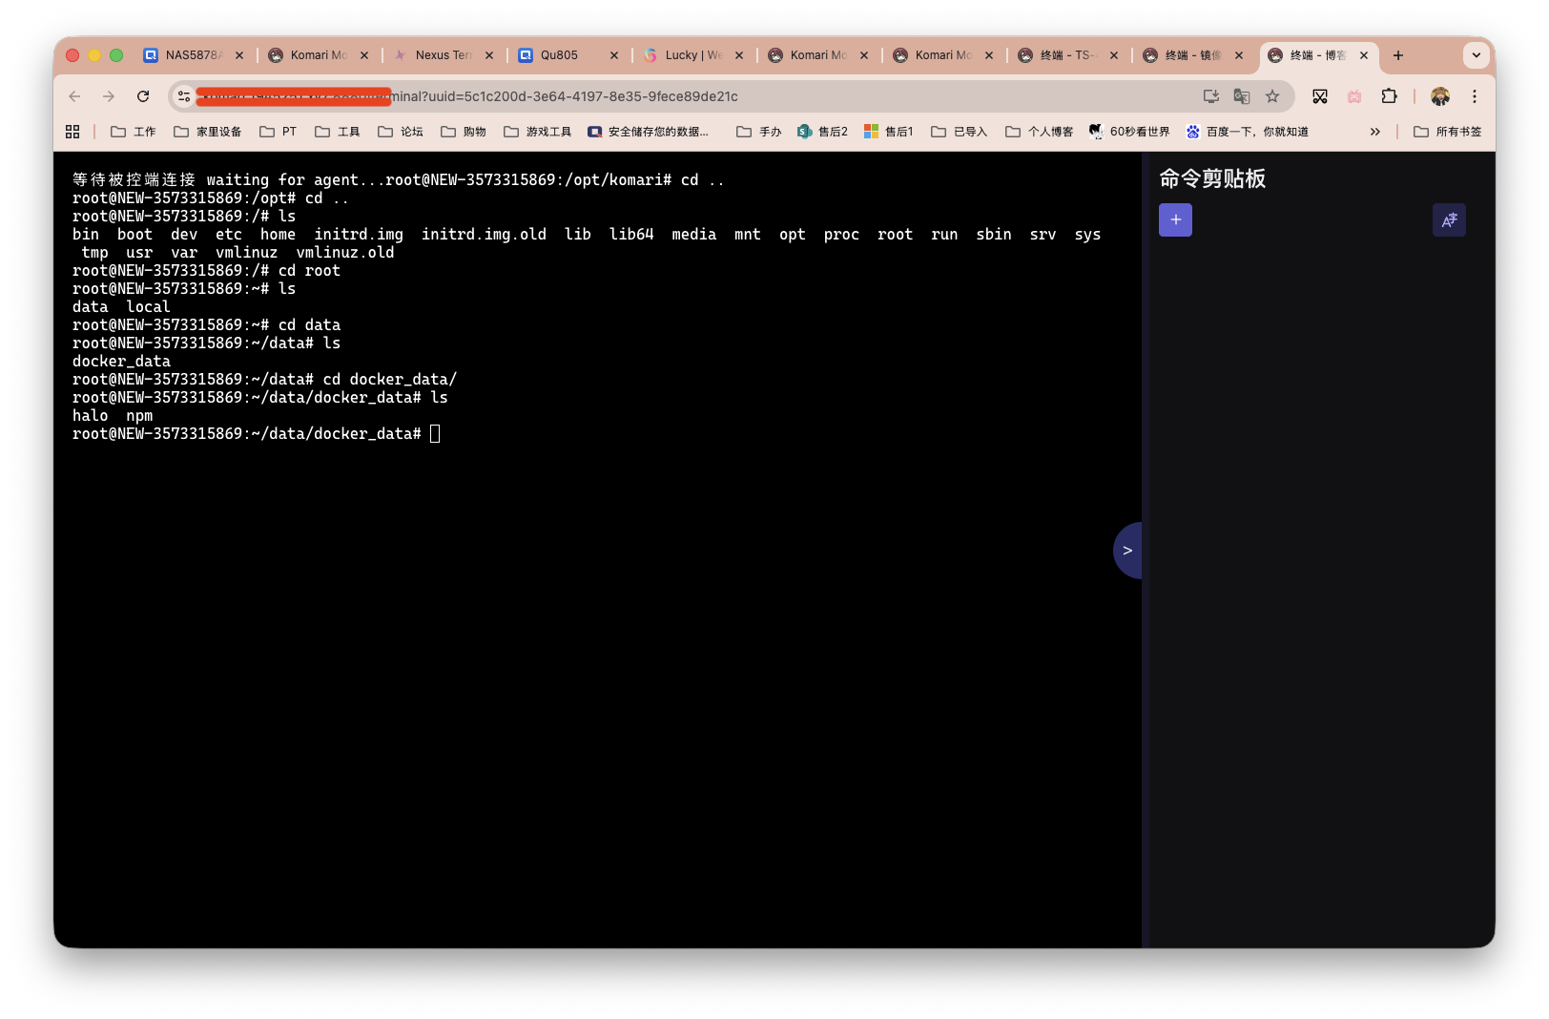Image resolution: width=1549 pixels, height=1019 pixels.
Task: Click the Google Translate icon in address bar
Action: click(x=1241, y=96)
